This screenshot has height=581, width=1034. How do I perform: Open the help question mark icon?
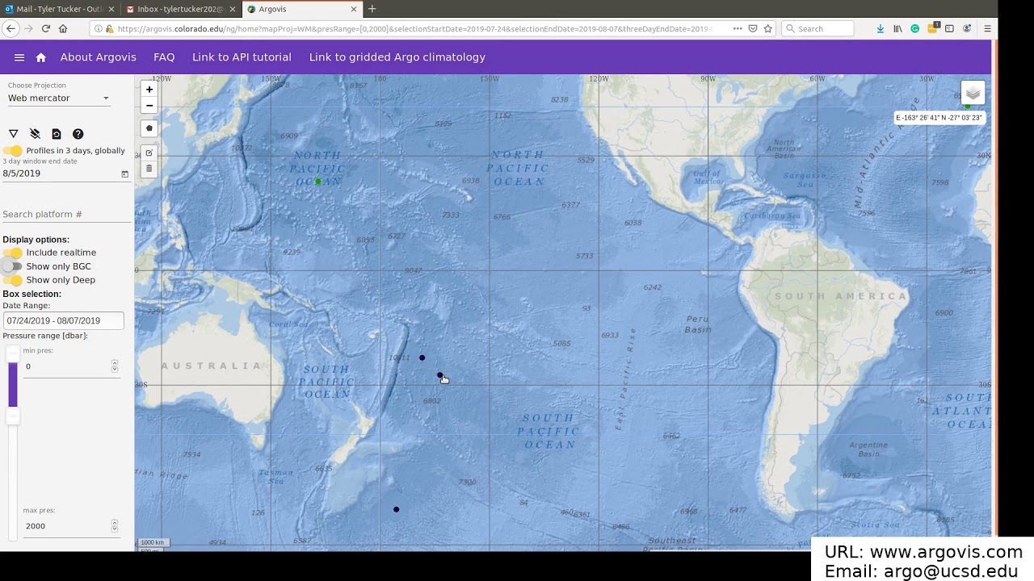(78, 134)
